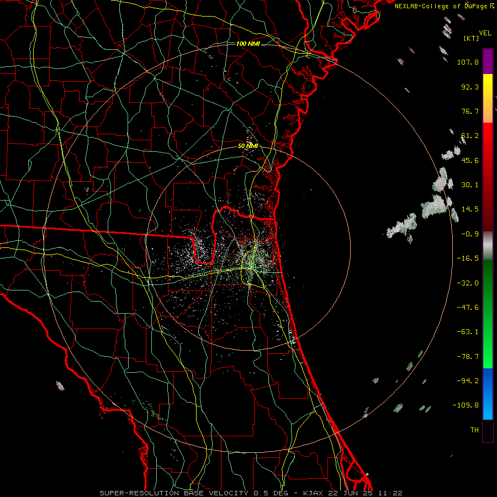Screen dimensions: 497x497
Task: Click the blue segment of the velocity color bar
Action: [x=488, y=394]
